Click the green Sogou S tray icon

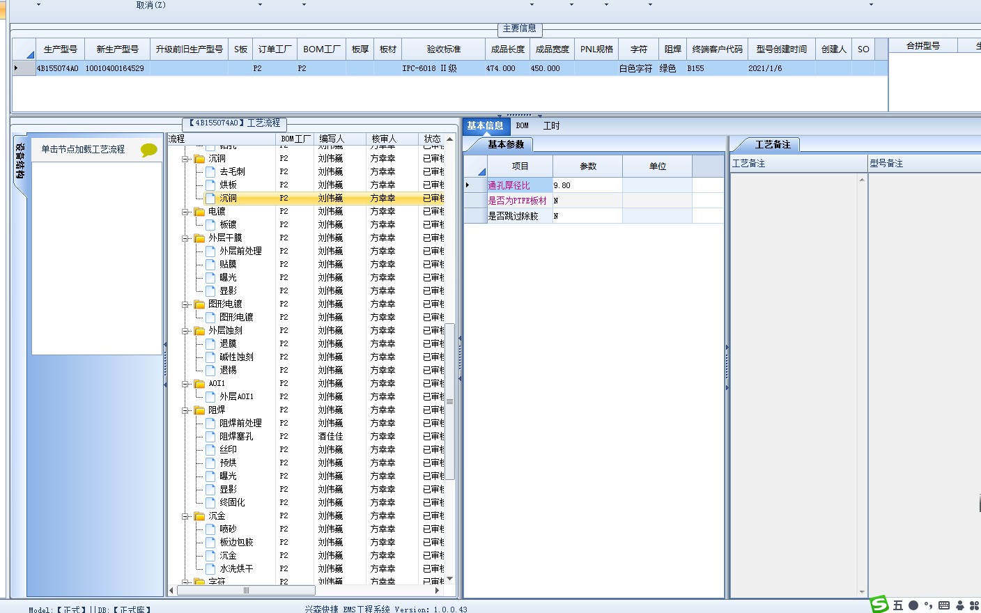[879, 604]
